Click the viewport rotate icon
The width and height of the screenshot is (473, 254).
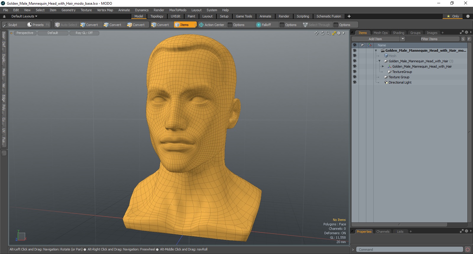[x=323, y=33]
